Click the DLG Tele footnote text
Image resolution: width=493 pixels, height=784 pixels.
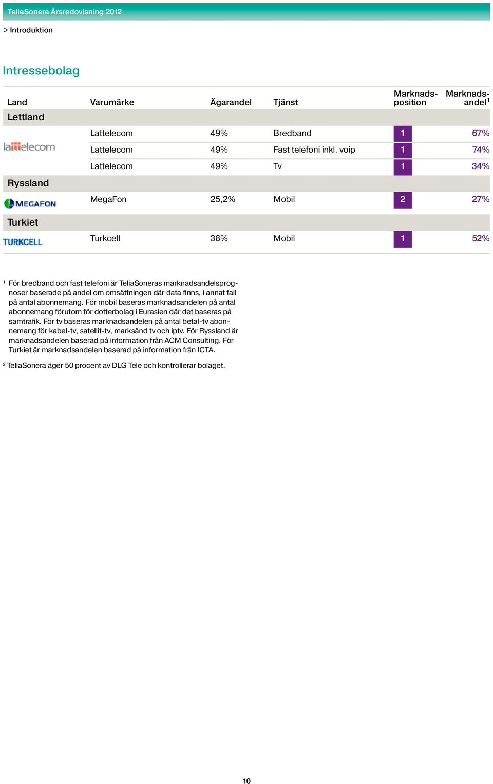point(116,366)
